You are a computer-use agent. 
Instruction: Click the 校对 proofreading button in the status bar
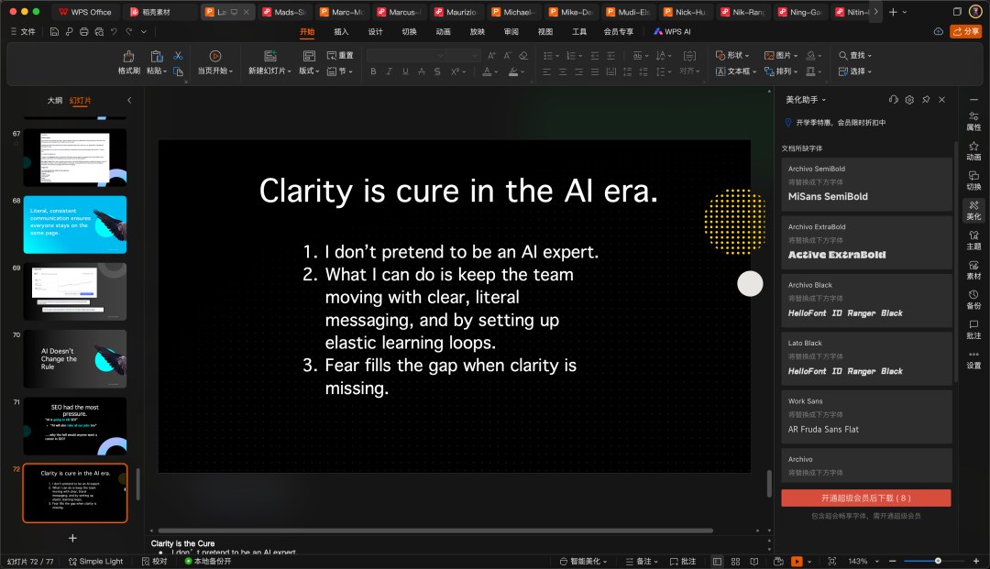coord(155,562)
